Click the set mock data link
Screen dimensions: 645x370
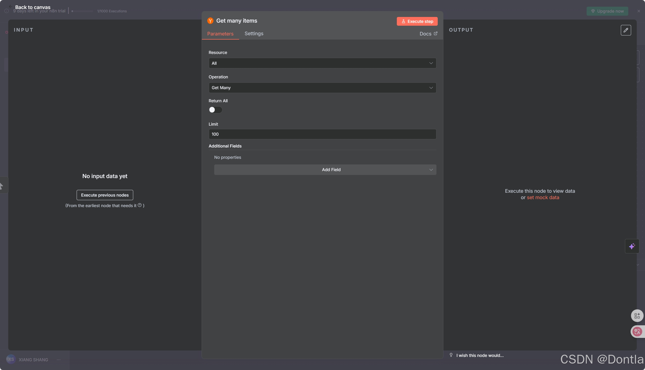pos(543,198)
